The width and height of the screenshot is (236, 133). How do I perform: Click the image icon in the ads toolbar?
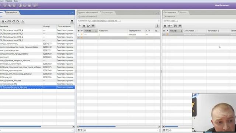(176, 26)
